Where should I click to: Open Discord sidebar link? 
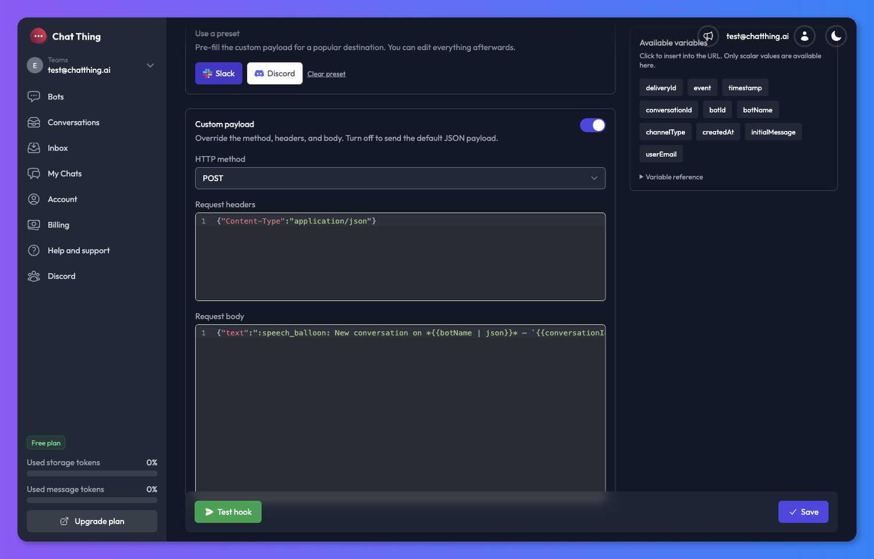(x=62, y=276)
